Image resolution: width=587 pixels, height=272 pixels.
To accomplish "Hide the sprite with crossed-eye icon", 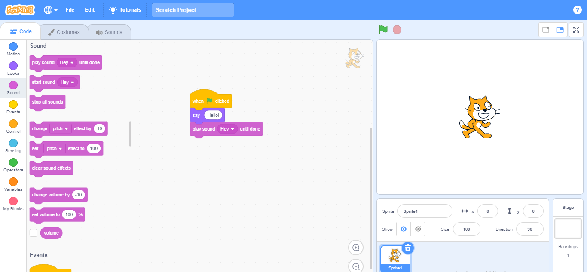I will tap(418, 229).
